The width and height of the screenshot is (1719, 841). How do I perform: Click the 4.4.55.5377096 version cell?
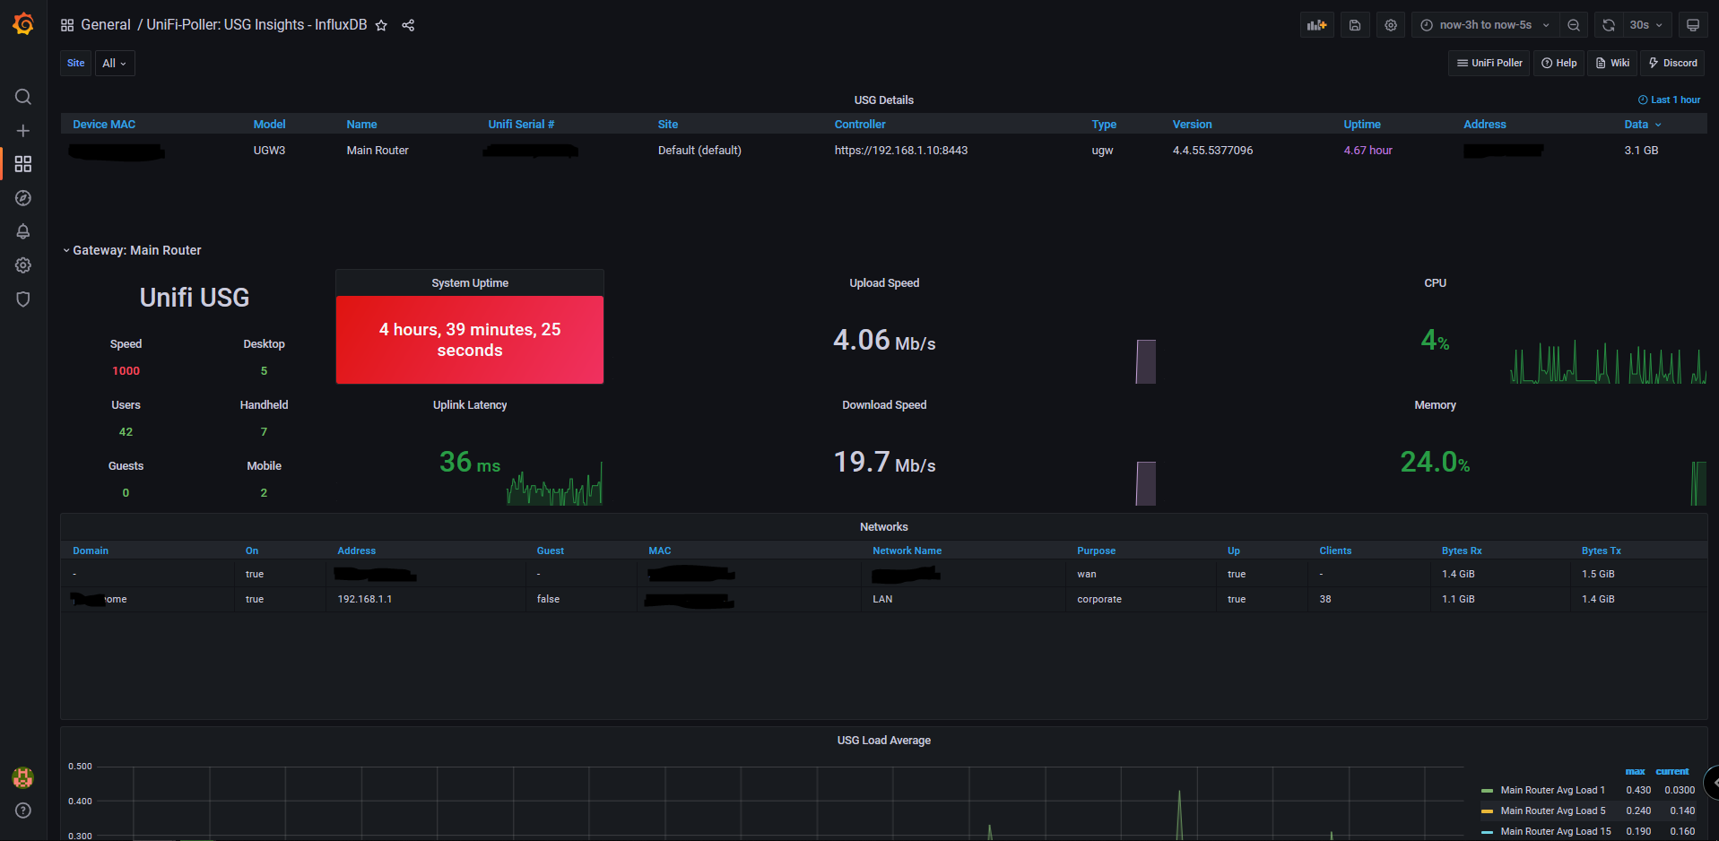pos(1212,151)
